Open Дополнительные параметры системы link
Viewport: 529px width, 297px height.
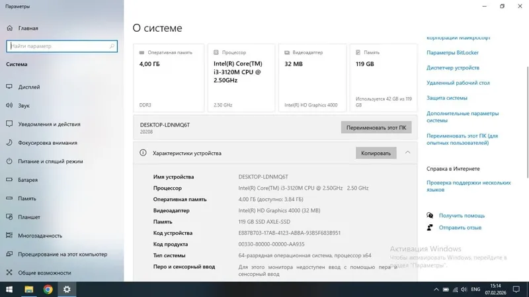pyautogui.click(x=462, y=117)
